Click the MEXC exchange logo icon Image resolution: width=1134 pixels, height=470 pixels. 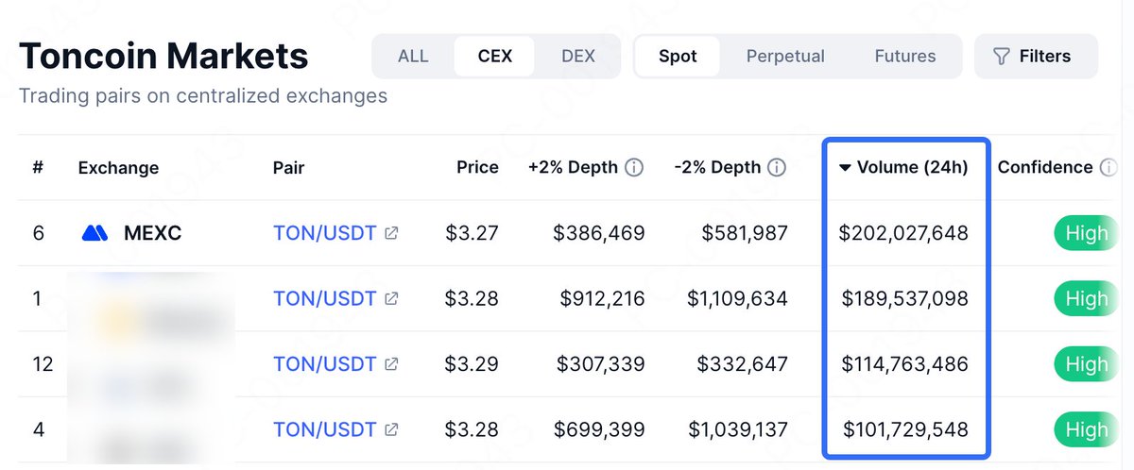point(95,232)
